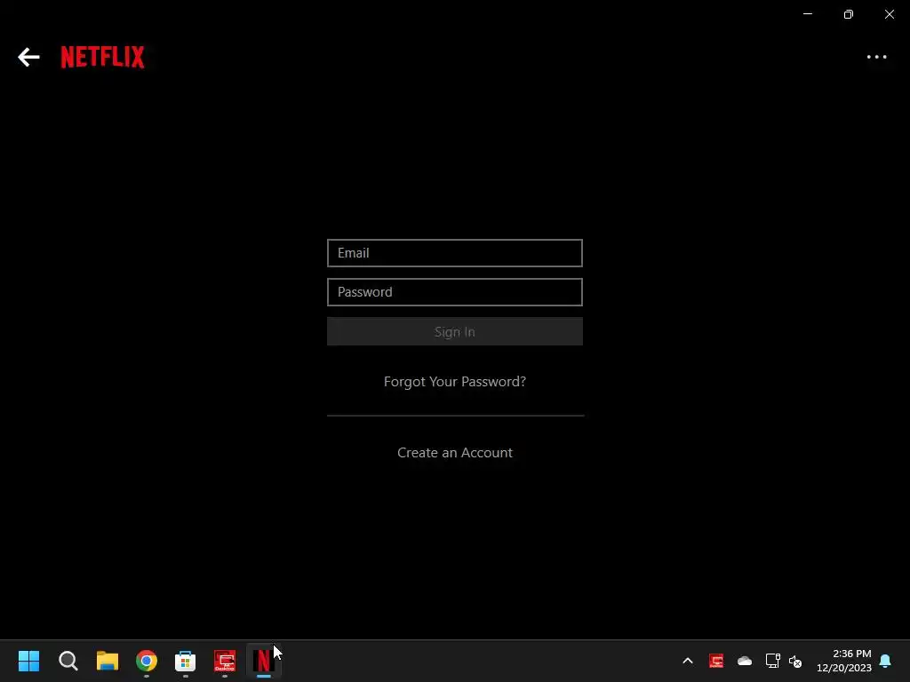Minimize the Netflix window

click(807, 14)
